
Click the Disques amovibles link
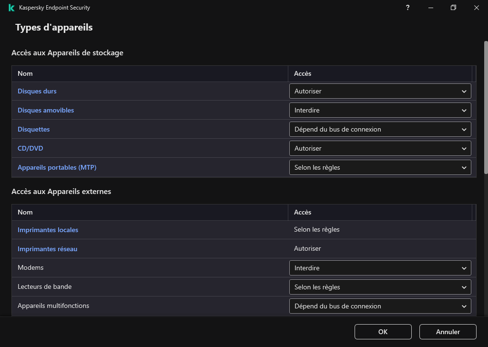pos(46,110)
